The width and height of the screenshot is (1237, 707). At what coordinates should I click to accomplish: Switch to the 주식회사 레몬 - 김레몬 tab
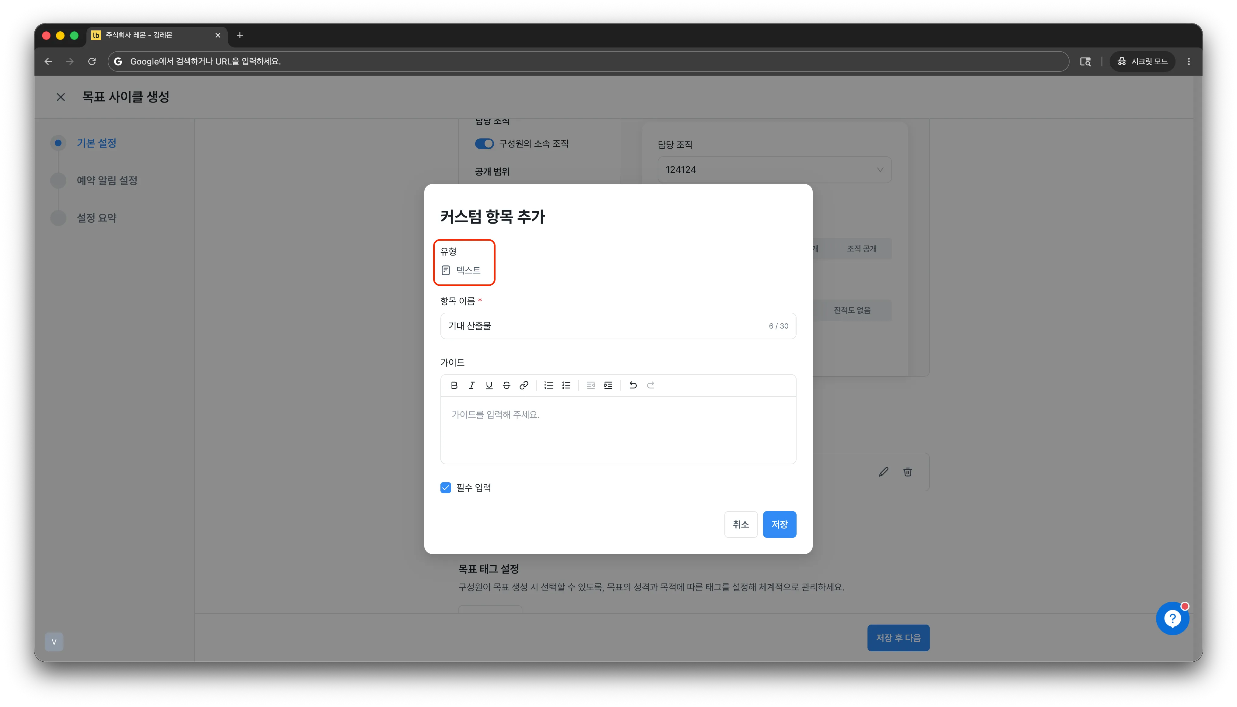click(x=156, y=35)
